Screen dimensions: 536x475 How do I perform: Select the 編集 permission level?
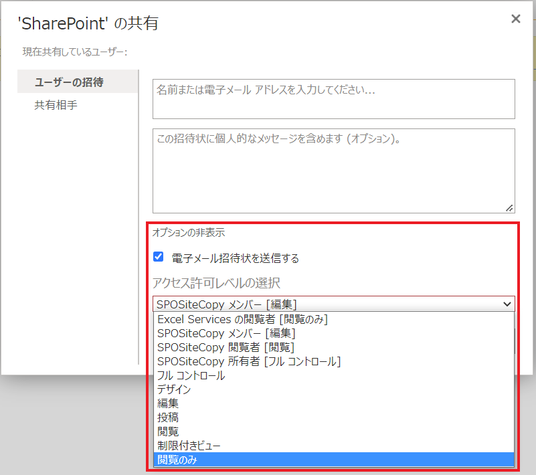334,403
